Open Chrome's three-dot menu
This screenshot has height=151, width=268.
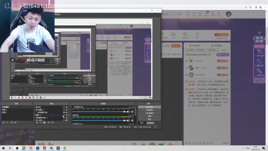[265, 7]
